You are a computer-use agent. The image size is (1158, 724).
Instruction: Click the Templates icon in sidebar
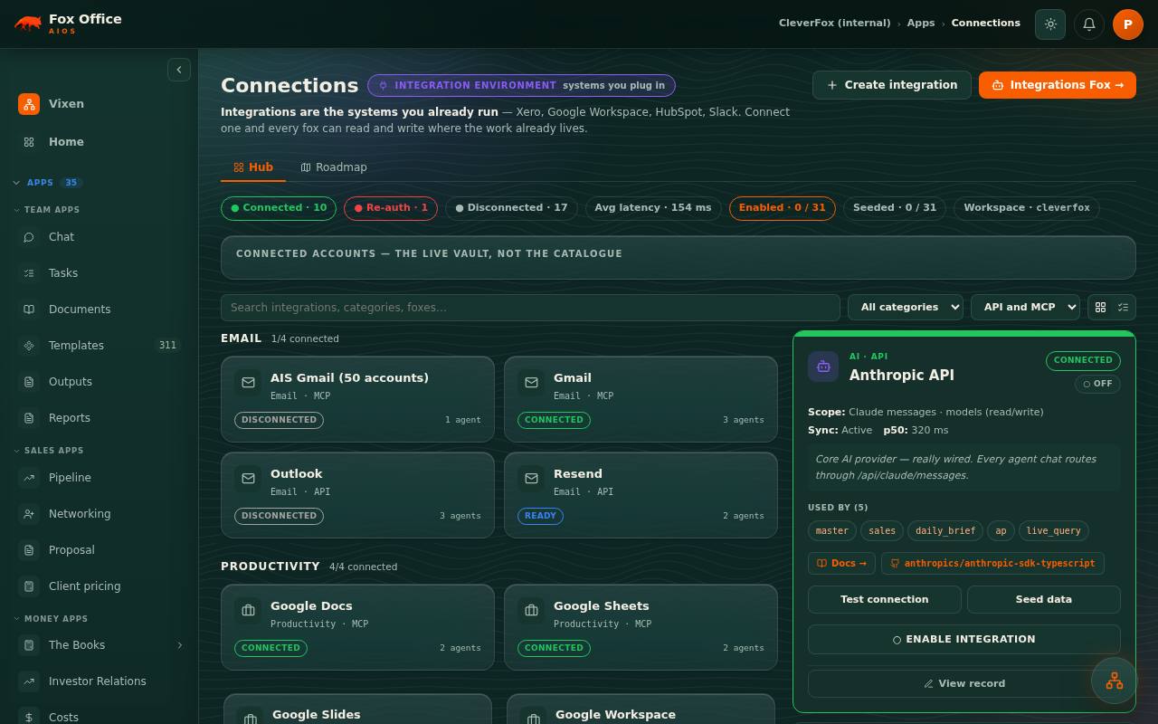click(x=29, y=346)
